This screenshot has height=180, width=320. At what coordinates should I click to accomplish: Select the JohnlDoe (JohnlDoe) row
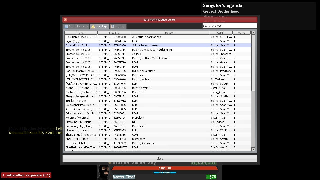click(x=158, y=143)
